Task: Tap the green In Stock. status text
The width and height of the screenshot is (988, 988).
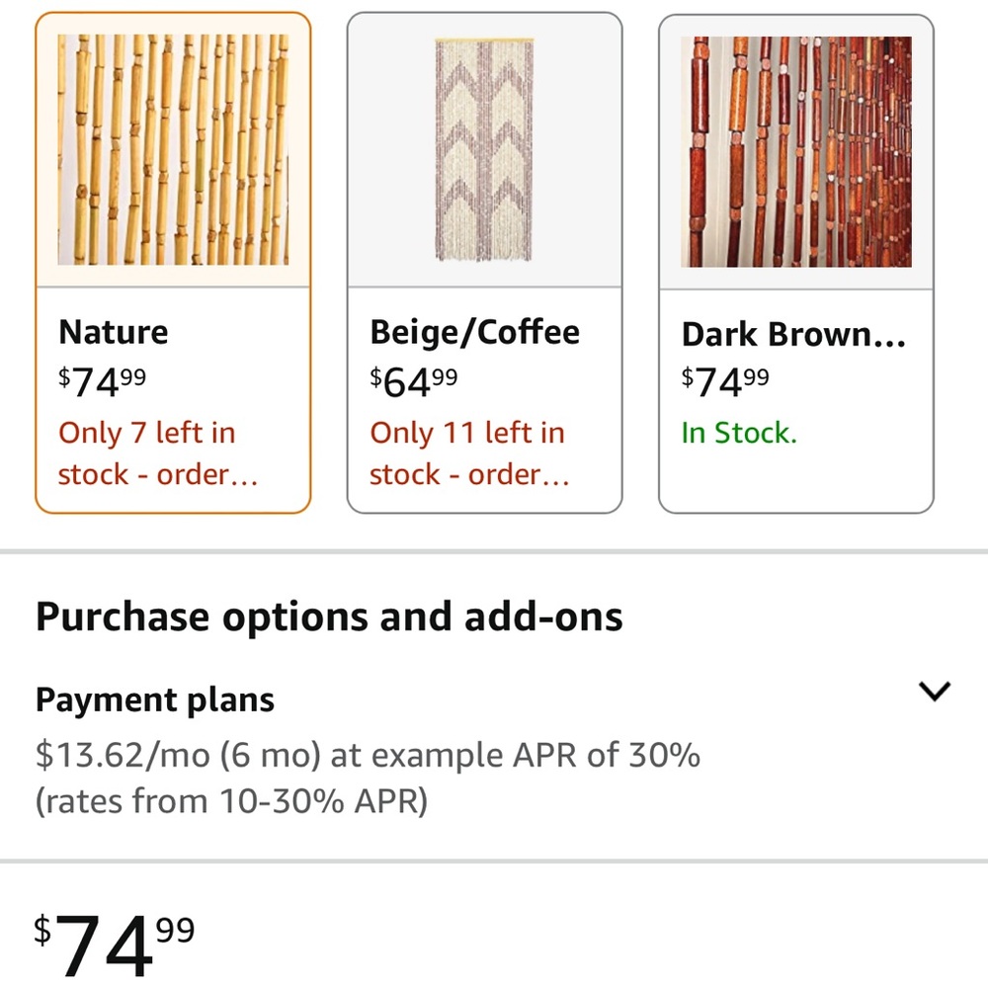Action: coord(739,433)
